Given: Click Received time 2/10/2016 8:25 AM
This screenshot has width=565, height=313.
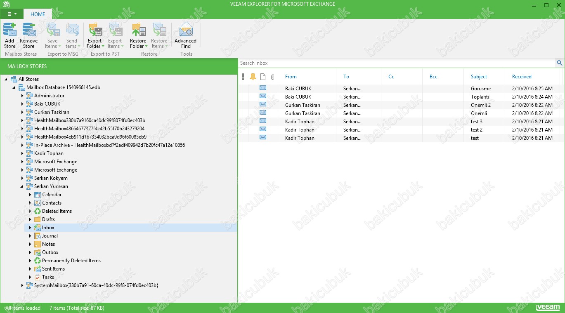Looking at the screenshot, I should point(532,89).
